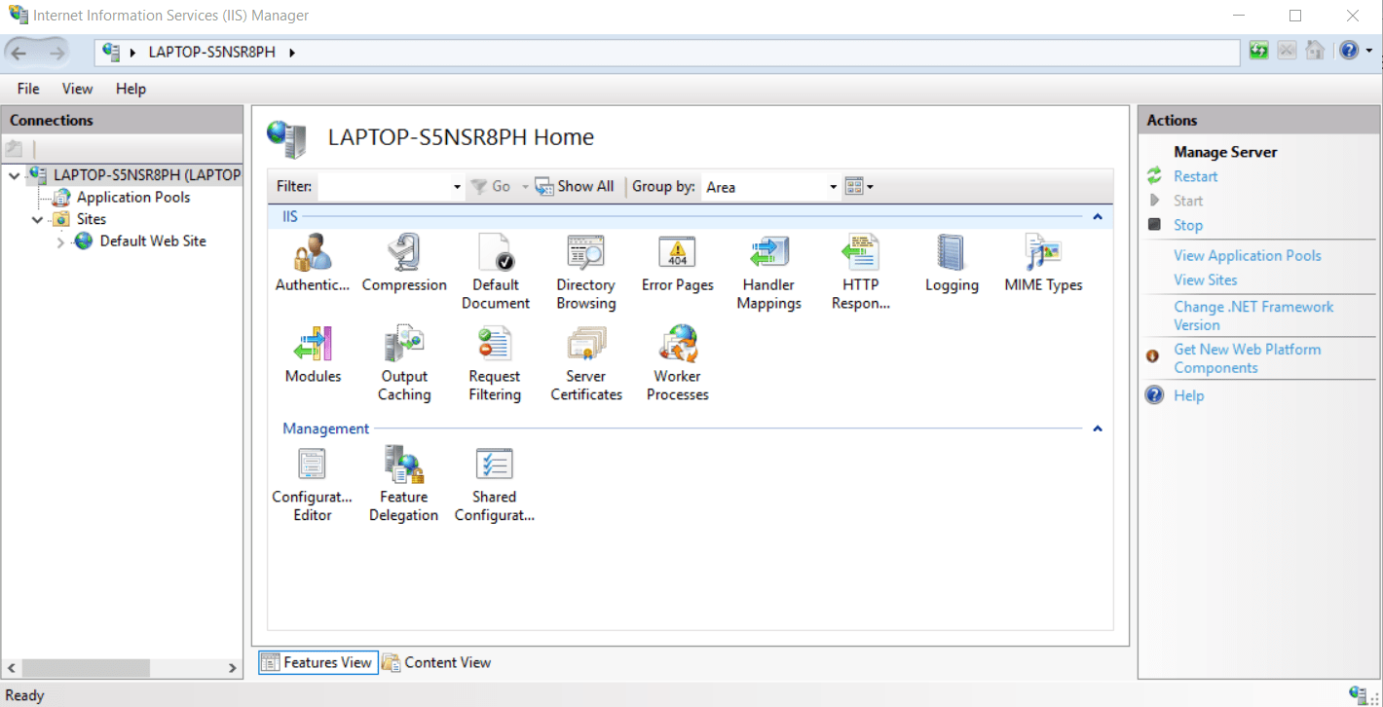Open the View menu
This screenshot has height=707, width=1383.
[78, 89]
